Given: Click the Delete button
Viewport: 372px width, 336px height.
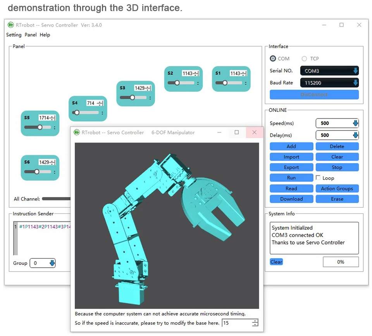Looking at the screenshot, I should pos(337,146).
